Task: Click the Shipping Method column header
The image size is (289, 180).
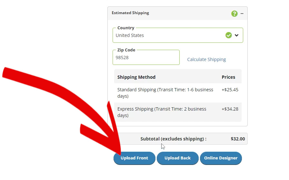Action: point(136,77)
